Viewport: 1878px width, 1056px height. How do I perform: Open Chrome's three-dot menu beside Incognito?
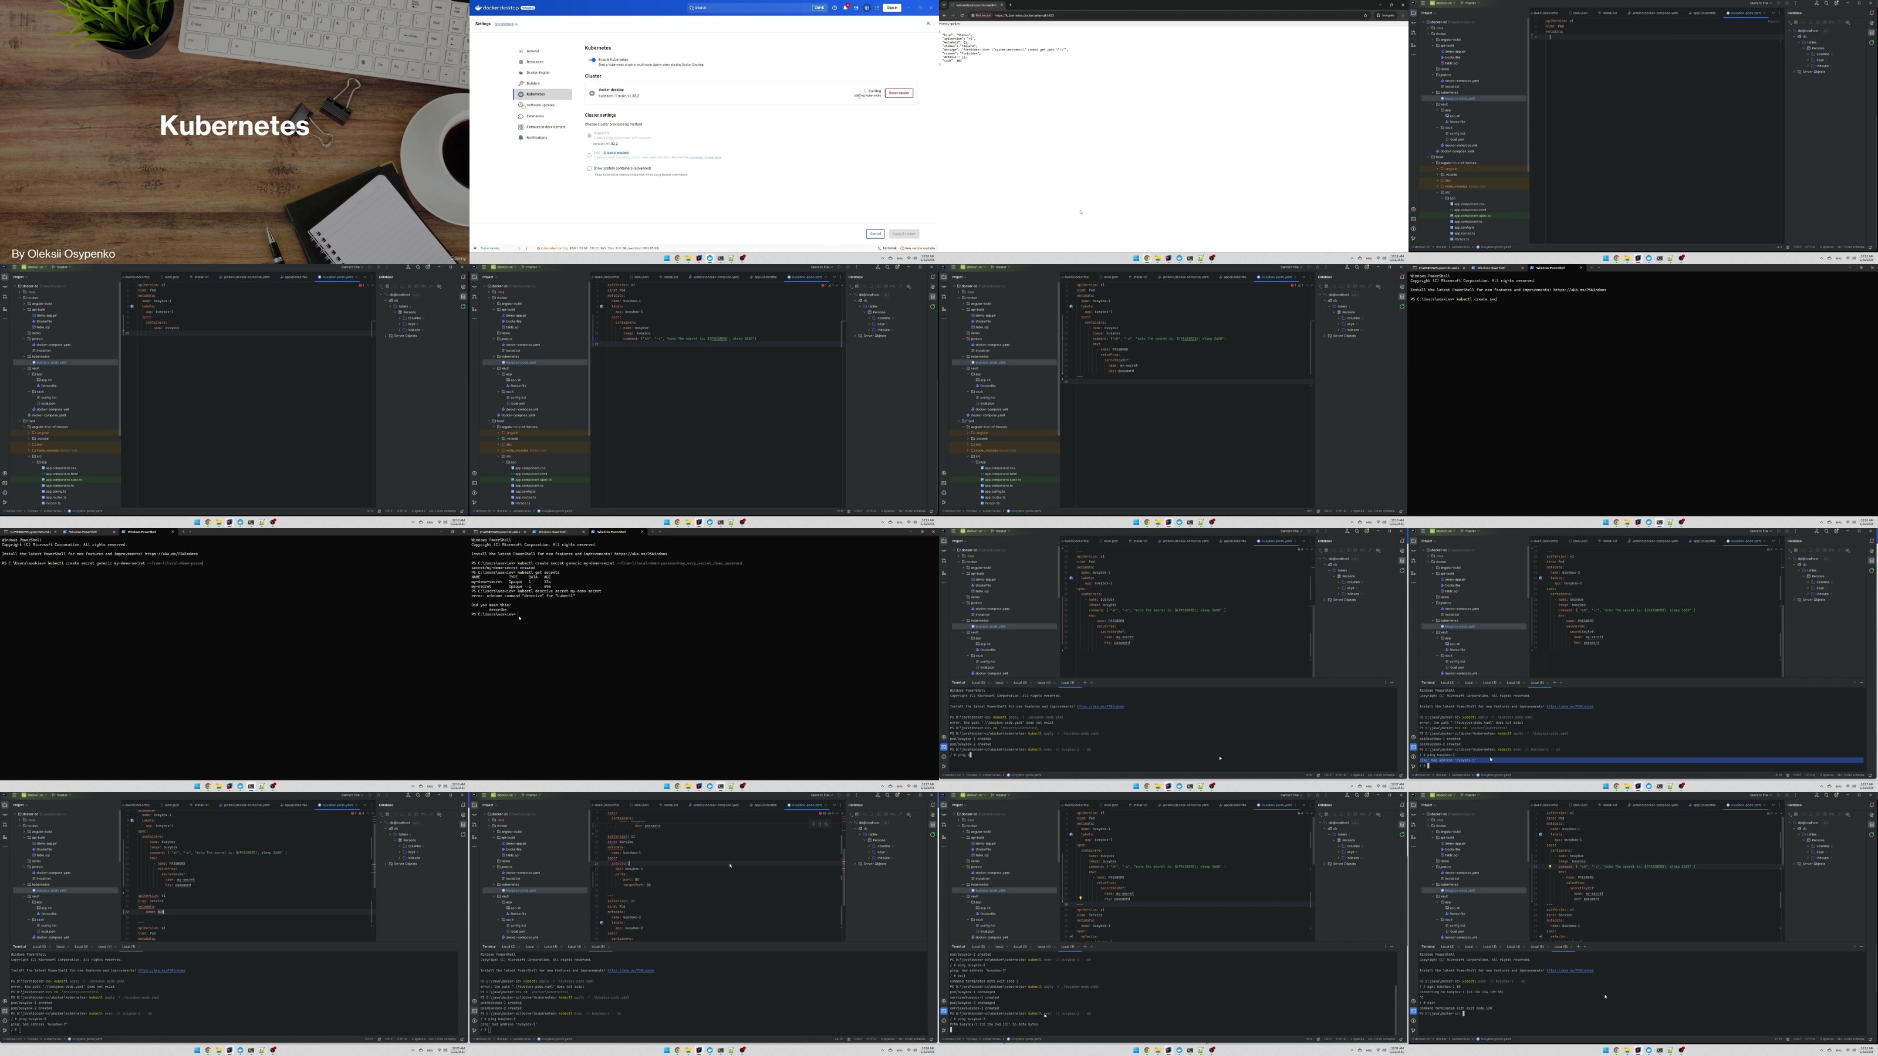tap(1403, 15)
